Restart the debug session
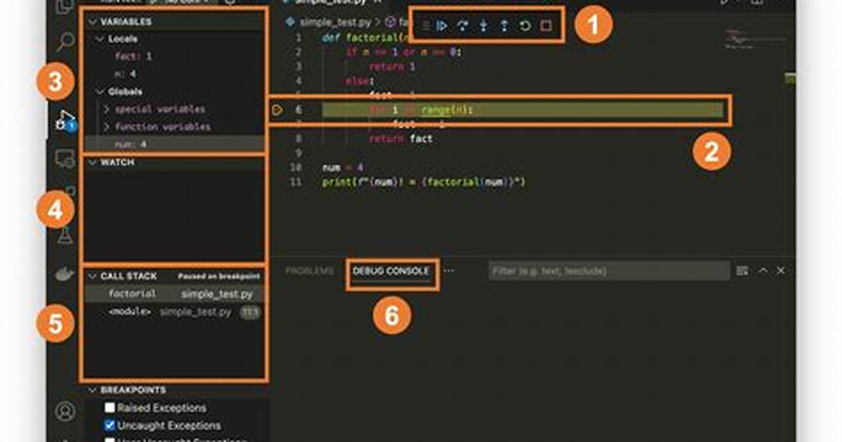This screenshot has width=842, height=442. point(525,25)
